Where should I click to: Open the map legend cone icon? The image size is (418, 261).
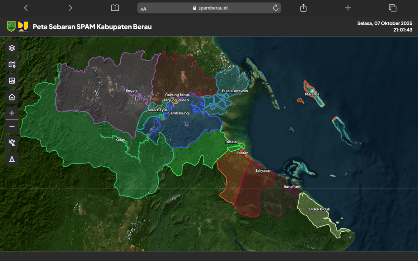[12, 159]
